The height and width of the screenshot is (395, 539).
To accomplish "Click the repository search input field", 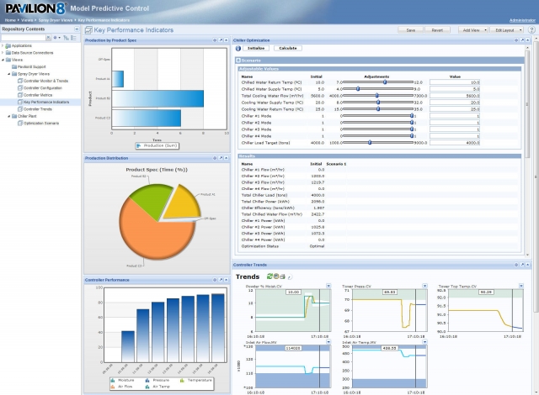I will [24, 37].
